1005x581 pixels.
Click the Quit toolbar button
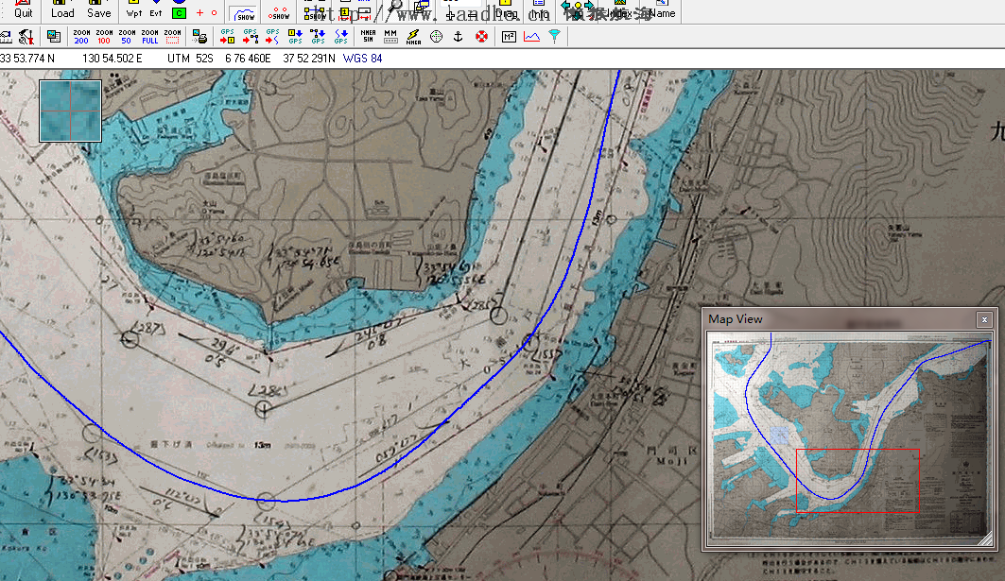pos(23,9)
